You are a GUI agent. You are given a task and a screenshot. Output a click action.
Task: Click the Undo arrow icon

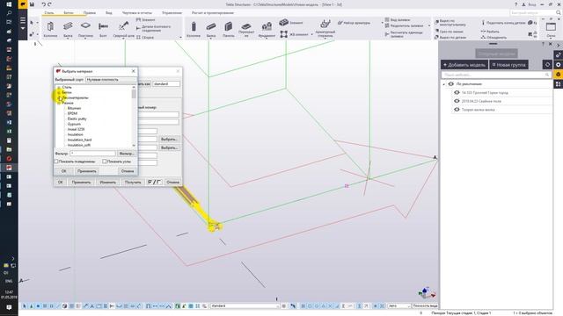[x=43, y=4]
